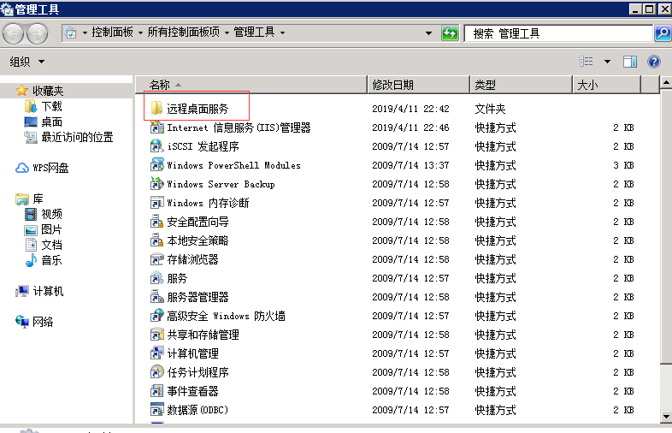This screenshot has width=672, height=433.
Task: Click the refresh button beside address bar
Action: (x=450, y=33)
